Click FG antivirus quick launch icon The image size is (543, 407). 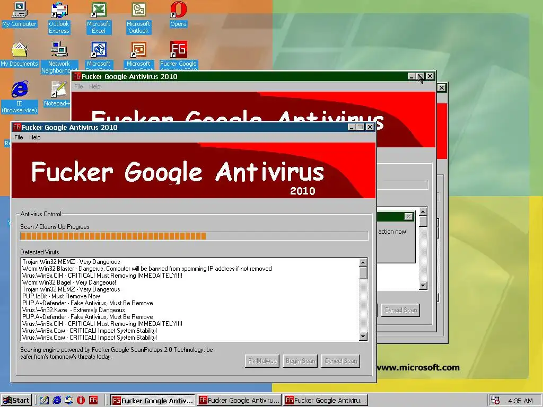point(93,401)
